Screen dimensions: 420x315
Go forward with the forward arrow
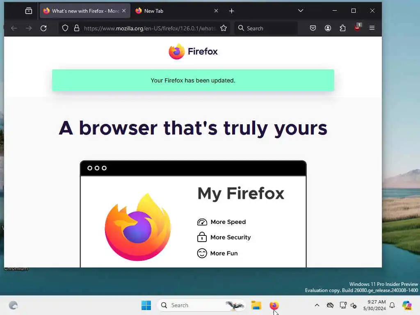(29, 28)
